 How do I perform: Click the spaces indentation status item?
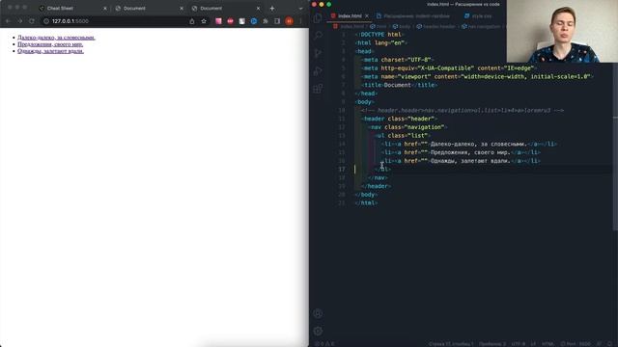pos(492,344)
